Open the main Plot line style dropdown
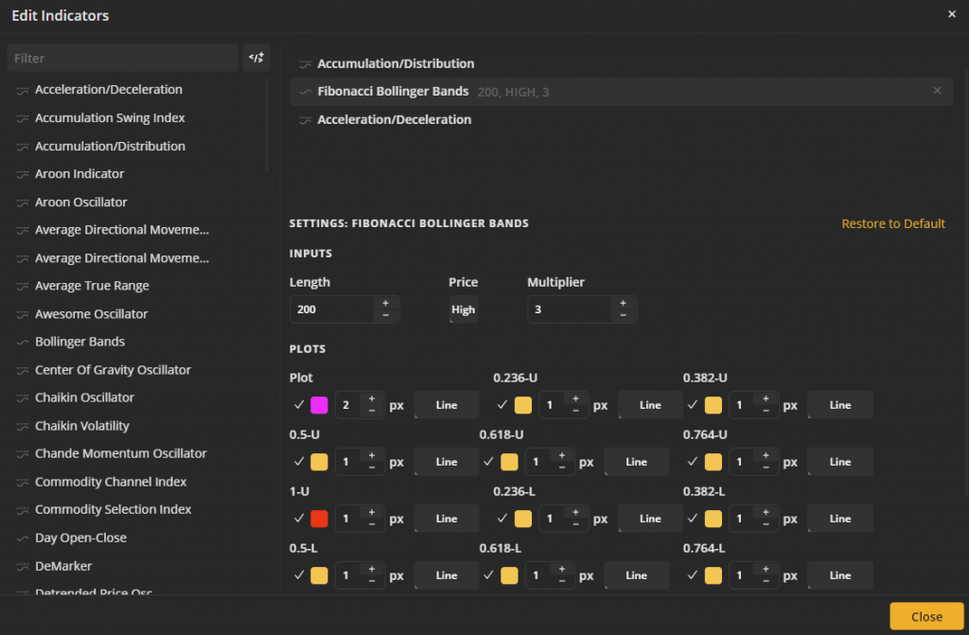This screenshot has width=969, height=635. [446, 404]
